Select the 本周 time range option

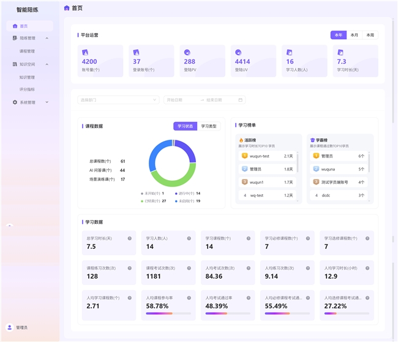[x=370, y=35]
